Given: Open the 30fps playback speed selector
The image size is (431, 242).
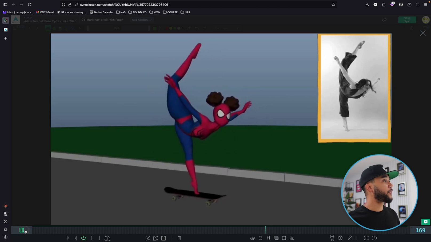Looking at the screenshot, I should tap(107, 238).
